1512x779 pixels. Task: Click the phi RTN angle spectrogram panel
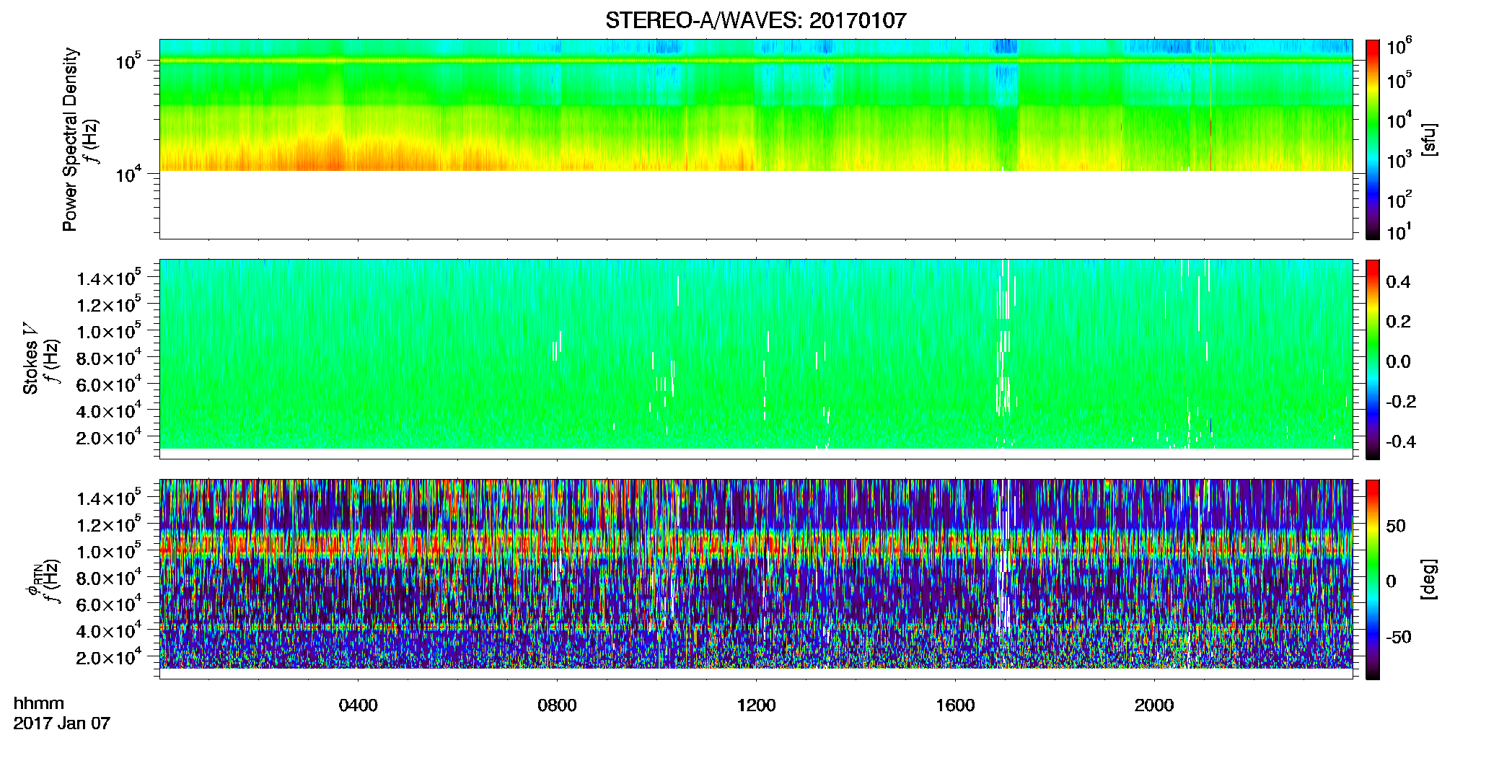point(756,579)
